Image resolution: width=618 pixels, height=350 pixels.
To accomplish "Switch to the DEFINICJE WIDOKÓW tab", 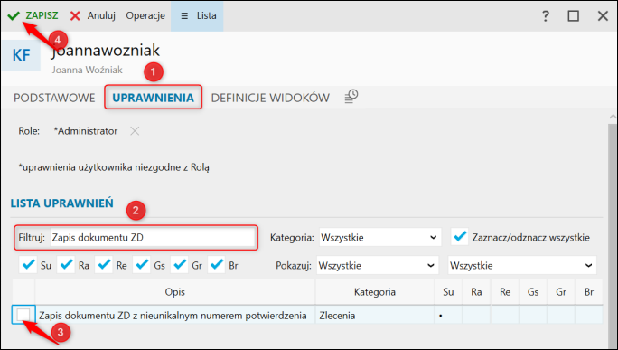I will [270, 98].
